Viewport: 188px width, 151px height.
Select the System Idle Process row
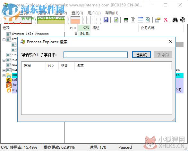tap(92, 34)
